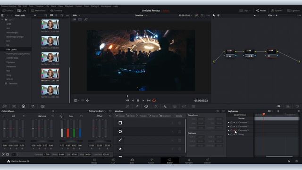Open the Timeline 1 dropdown
Image resolution: width=302 pixels, height=170 pixels.
[141, 15]
